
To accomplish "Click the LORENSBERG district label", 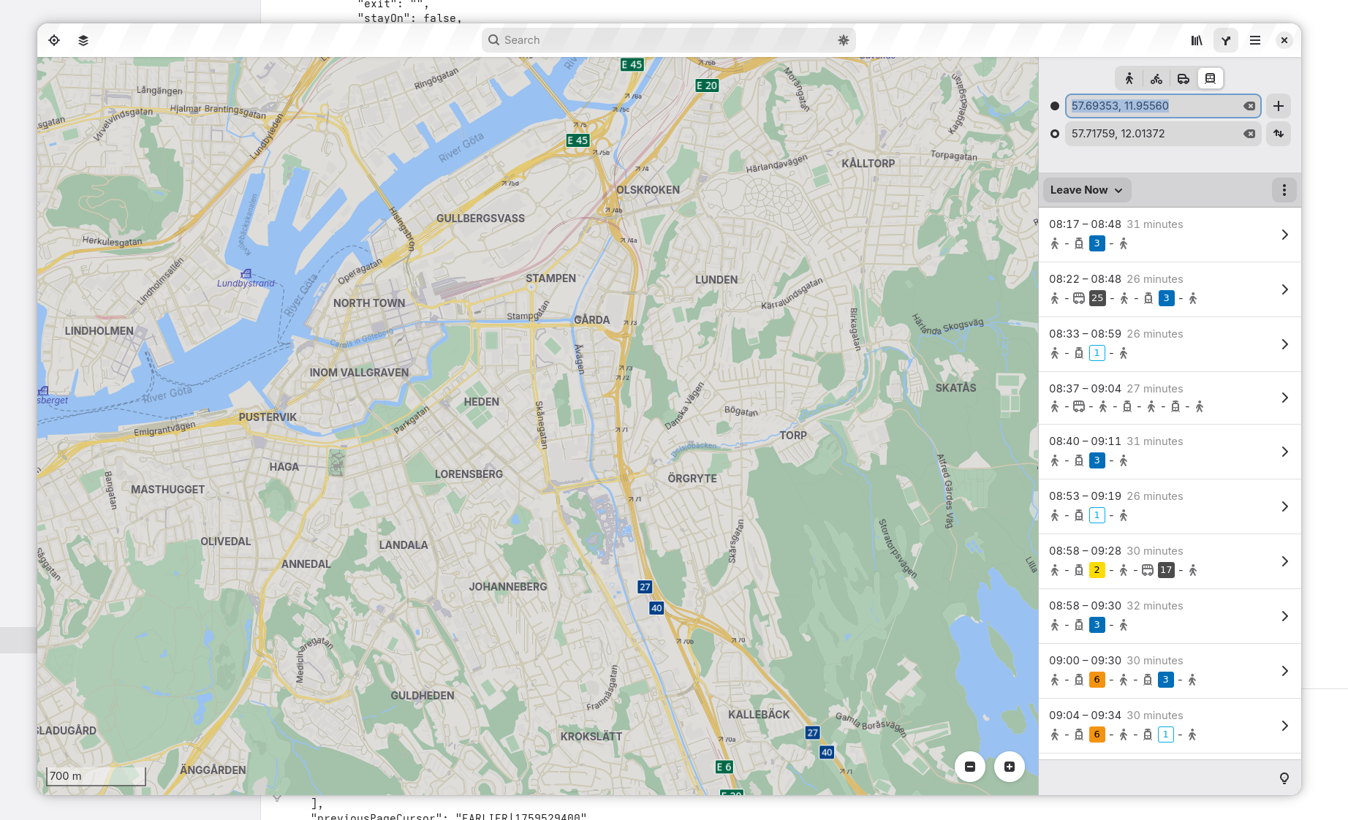I will tap(469, 474).
